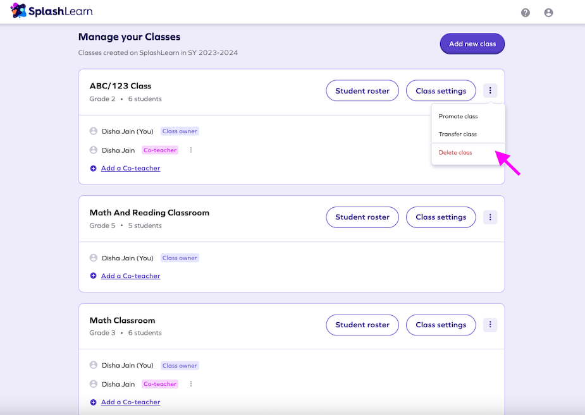Select Transfer class from the menu
Screen dimensions: 585x415
tap(458, 134)
